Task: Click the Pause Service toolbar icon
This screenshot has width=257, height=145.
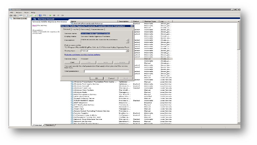Action: point(58,16)
